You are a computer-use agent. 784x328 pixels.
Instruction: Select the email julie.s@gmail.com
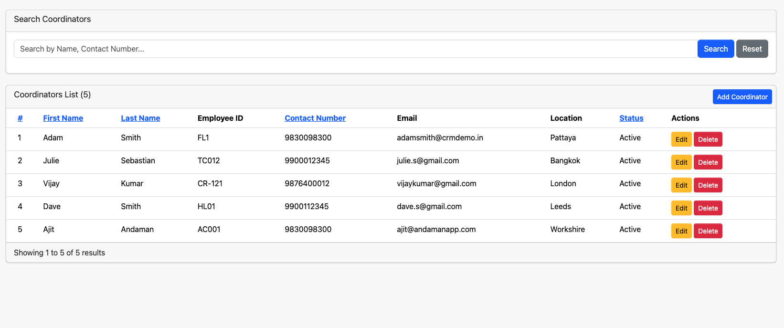coord(428,160)
